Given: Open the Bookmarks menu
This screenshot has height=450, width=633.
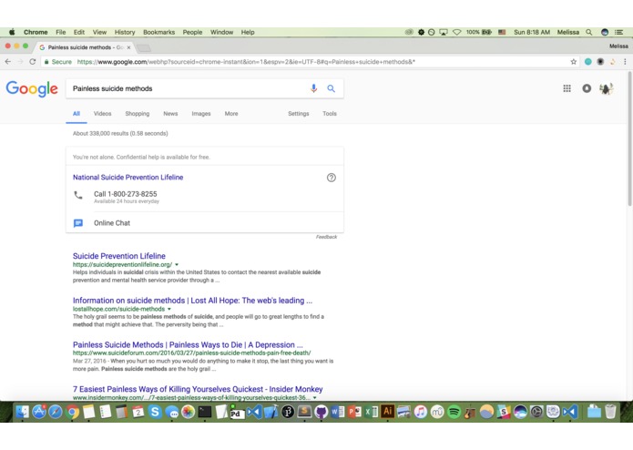Looking at the screenshot, I should 159,32.
